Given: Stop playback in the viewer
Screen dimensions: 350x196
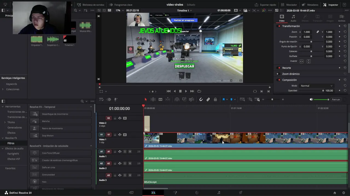Looking at the screenshot, I should click(x=180, y=91).
